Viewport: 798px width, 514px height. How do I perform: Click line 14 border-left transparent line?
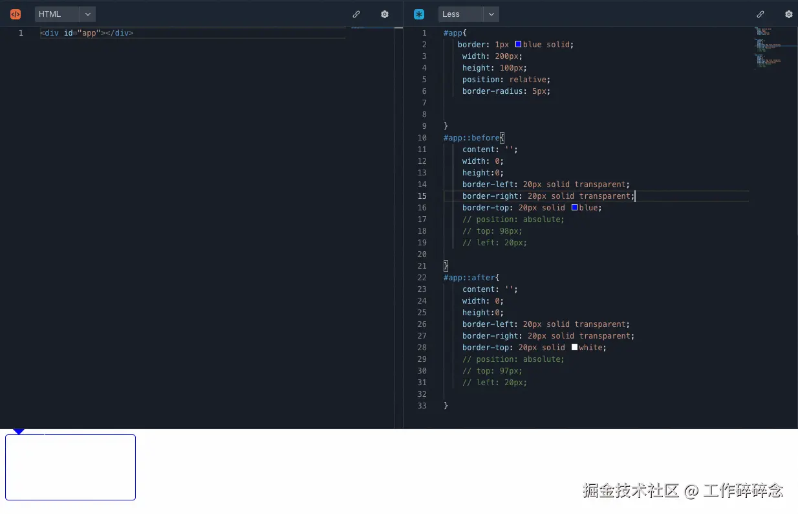click(546, 184)
